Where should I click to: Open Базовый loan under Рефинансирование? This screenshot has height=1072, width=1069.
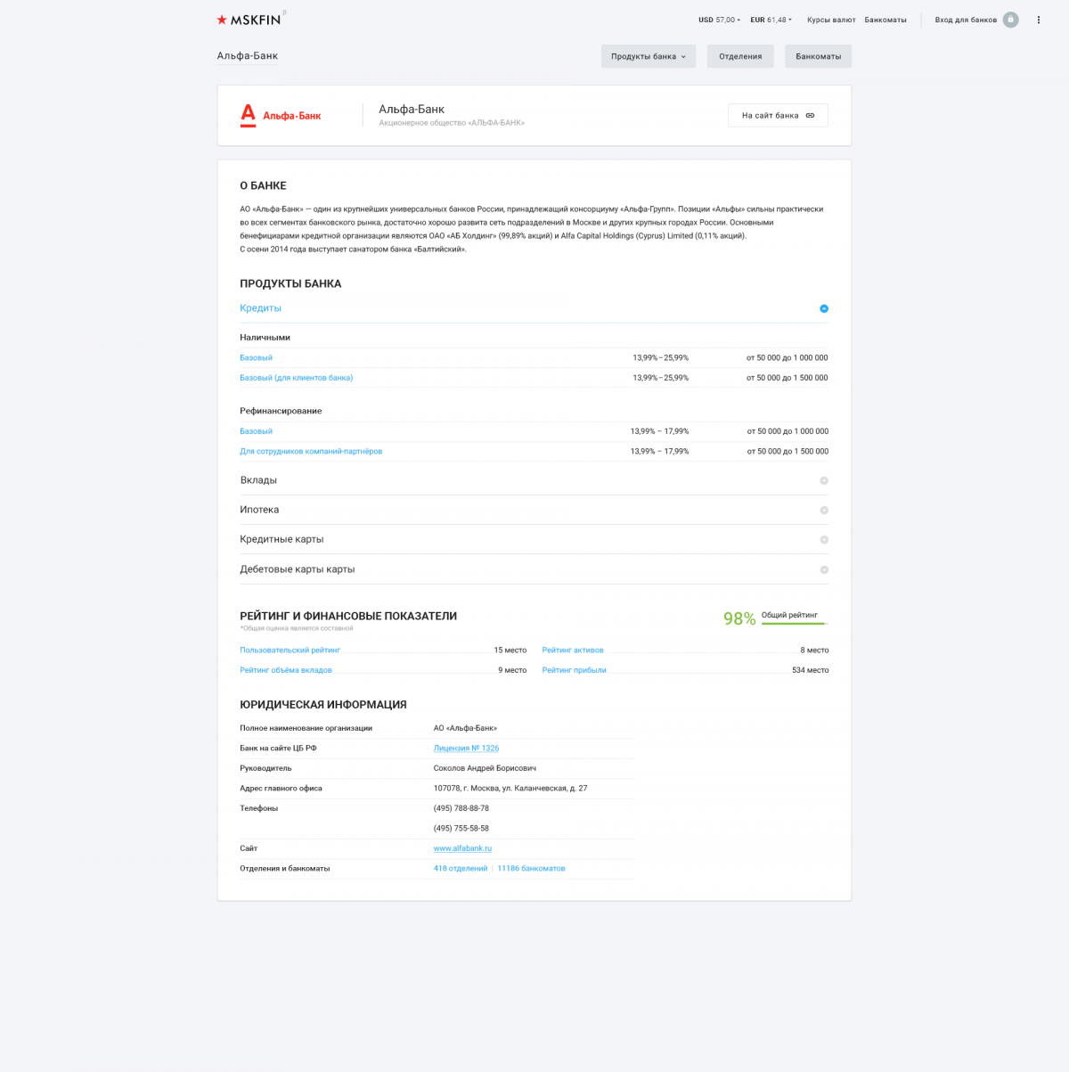[x=256, y=431]
